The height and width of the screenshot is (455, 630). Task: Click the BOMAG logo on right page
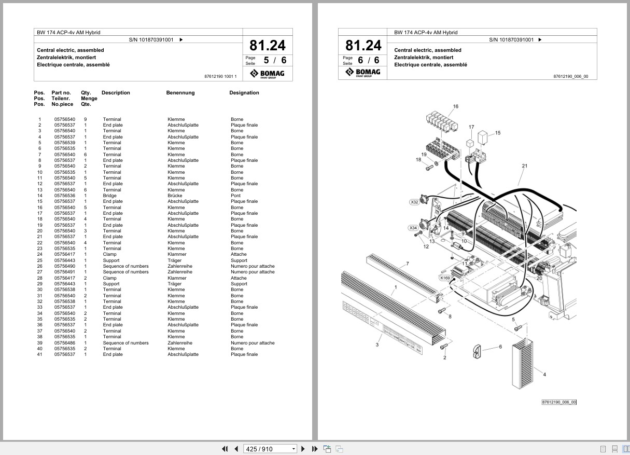pos(363,73)
